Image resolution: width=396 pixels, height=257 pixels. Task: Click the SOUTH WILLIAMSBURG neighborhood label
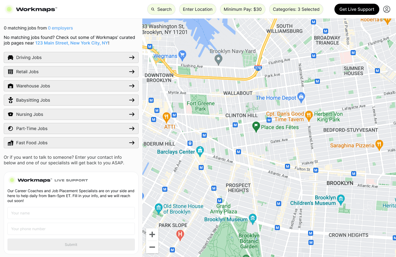(x=284, y=28)
